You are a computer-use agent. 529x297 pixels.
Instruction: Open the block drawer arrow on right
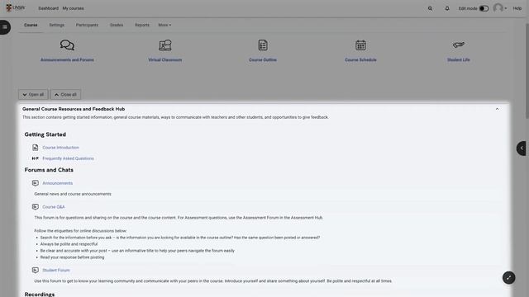522,148
